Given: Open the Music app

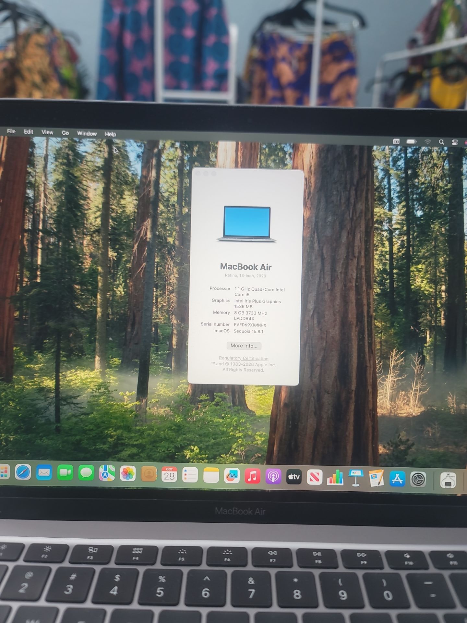Looking at the screenshot, I should (253, 476).
